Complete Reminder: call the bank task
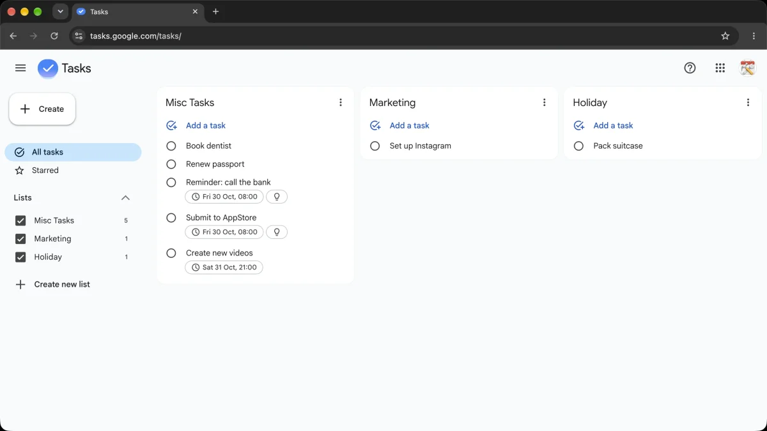767x431 pixels. (x=171, y=183)
